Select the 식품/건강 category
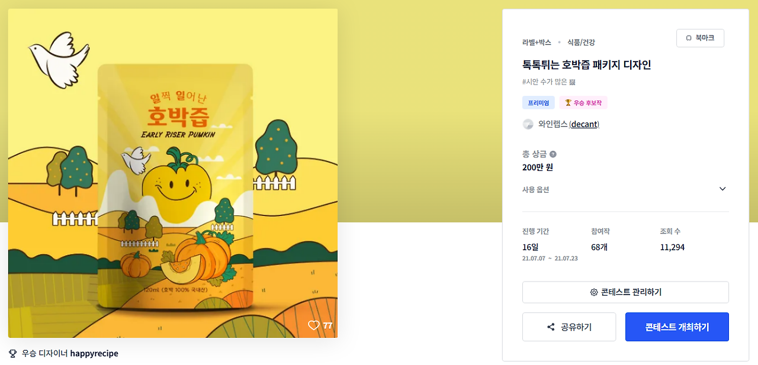This screenshot has width=758, height=365. point(581,43)
